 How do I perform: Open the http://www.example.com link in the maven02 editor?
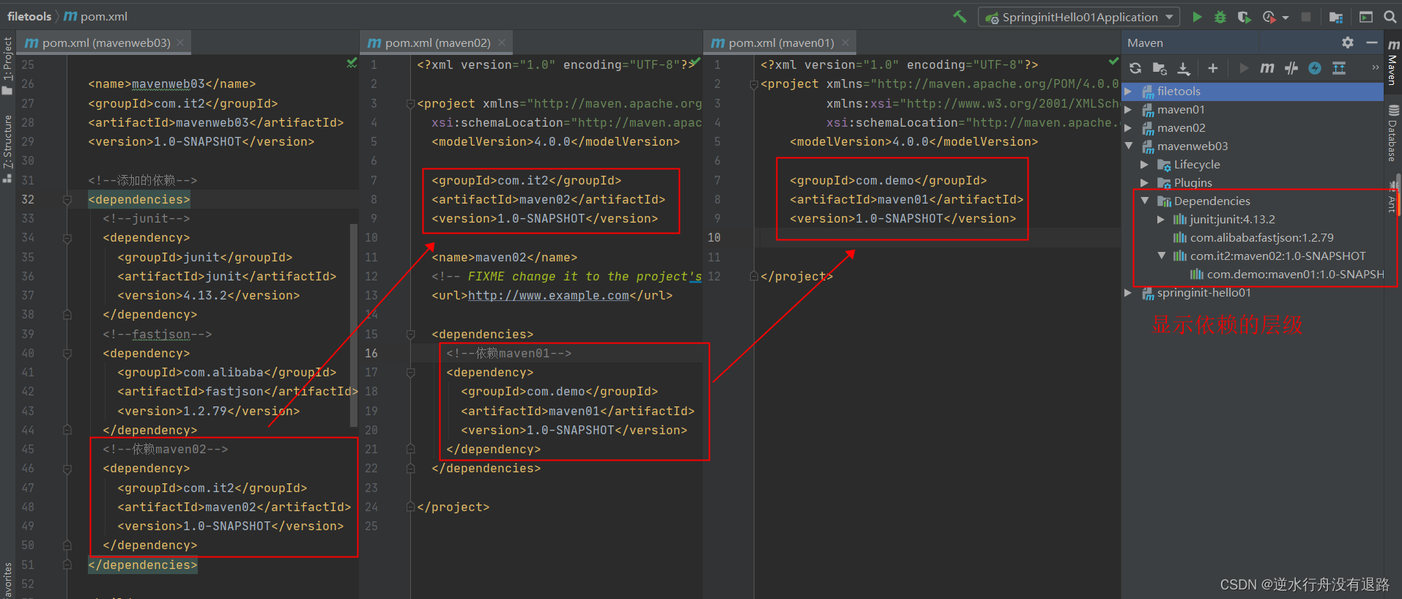click(549, 296)
